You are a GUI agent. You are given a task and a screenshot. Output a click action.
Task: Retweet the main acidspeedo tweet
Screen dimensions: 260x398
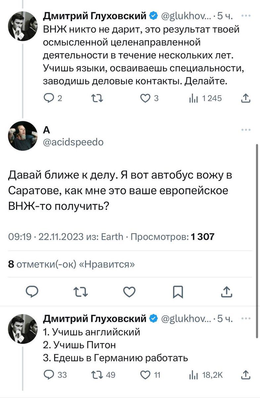coord(81,292)
